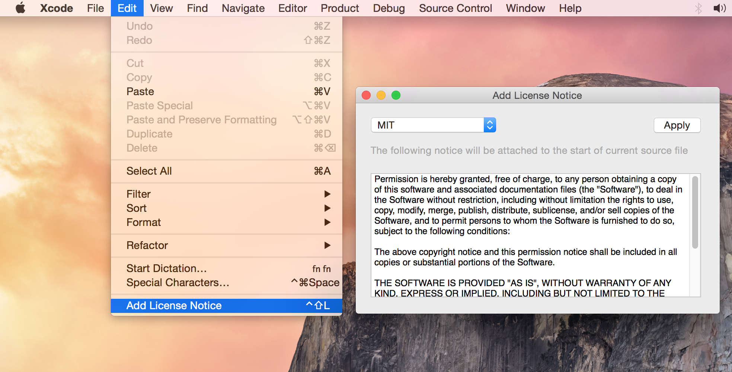Open the Navigate menu

click(x=243, y=8)
